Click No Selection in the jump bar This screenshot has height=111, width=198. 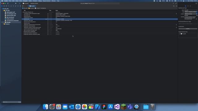[43, 8]
